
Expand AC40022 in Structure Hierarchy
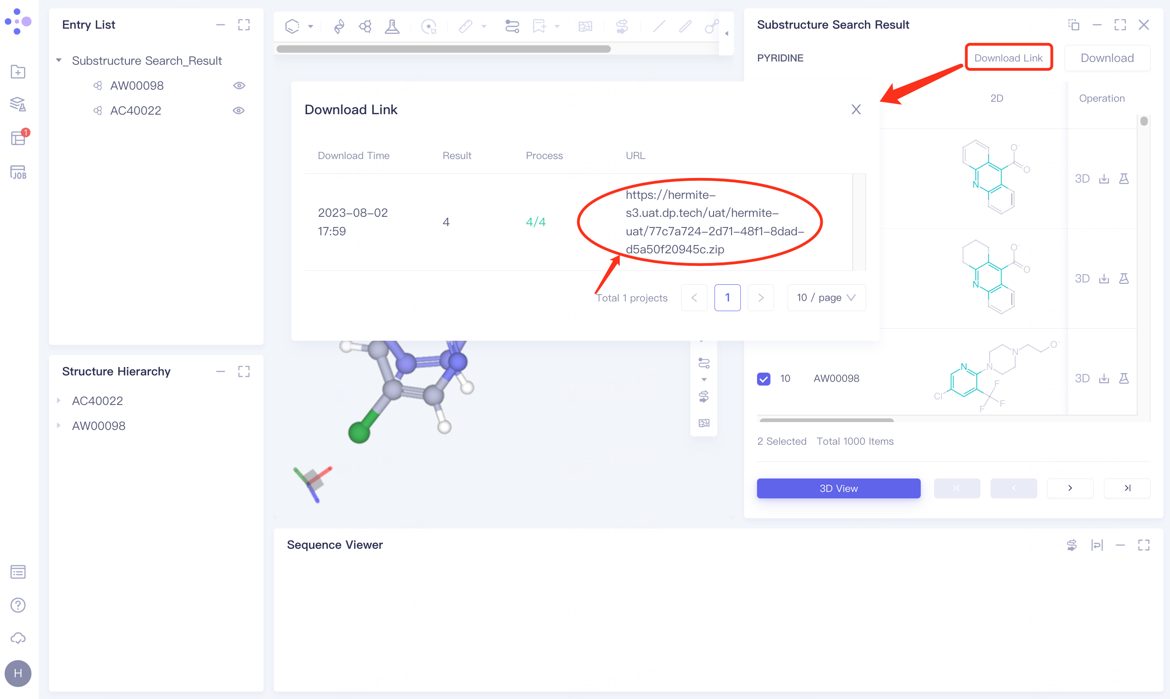tap(59, 400)
